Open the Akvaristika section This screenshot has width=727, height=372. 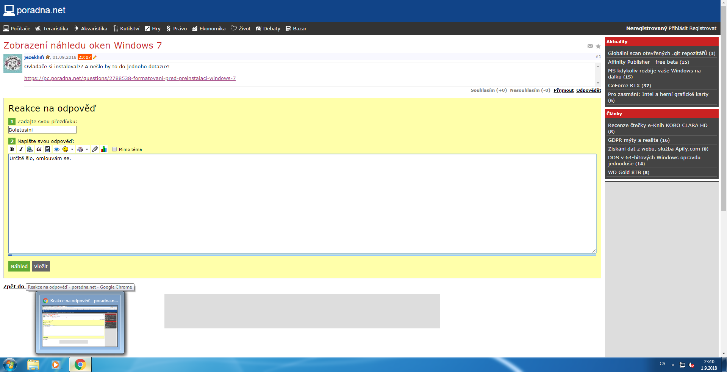pos(91,28)
